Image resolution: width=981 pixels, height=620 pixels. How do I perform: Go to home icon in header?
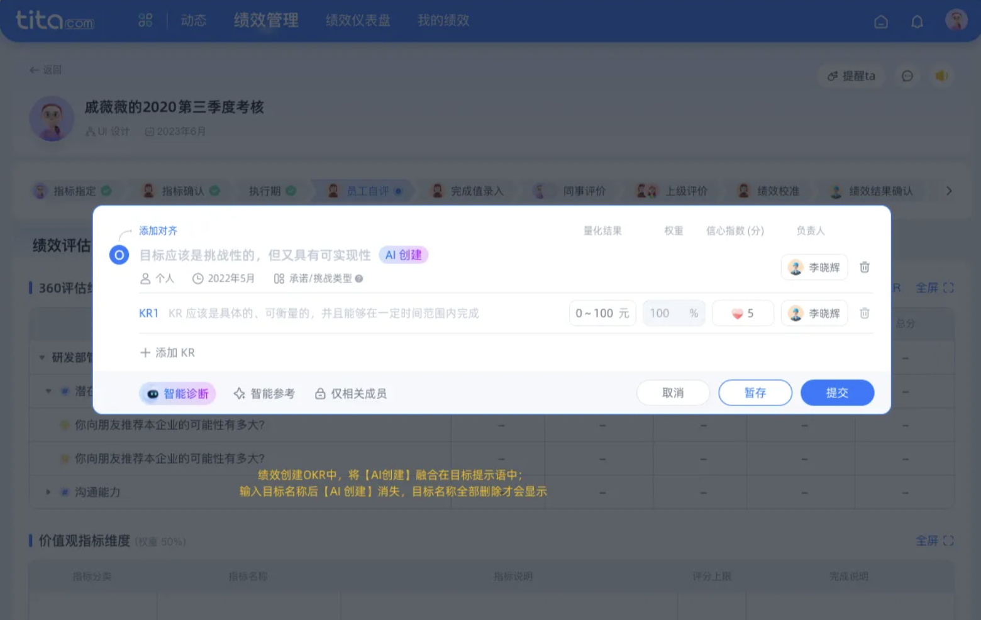tap(881, 22)
